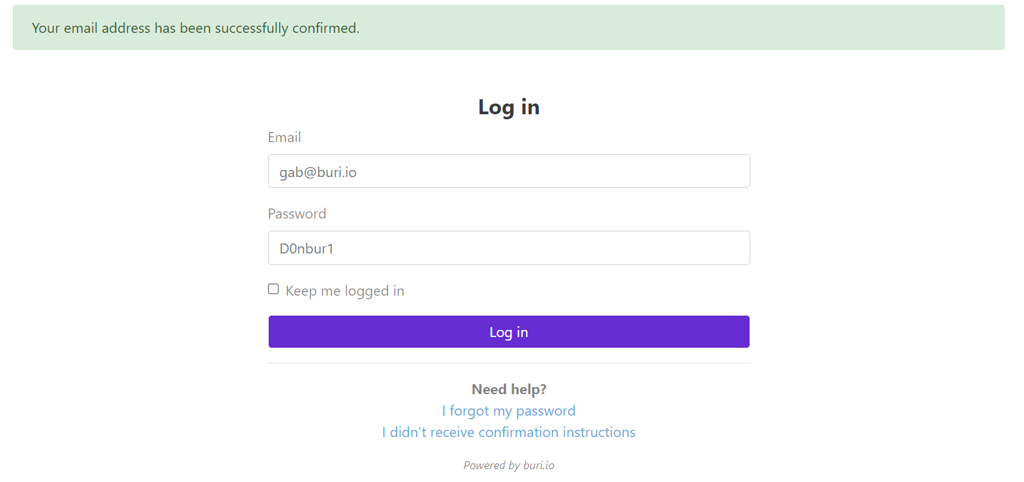The image size is (1024, 482).
Task: Click the Password field label
Action: [297, 214]
